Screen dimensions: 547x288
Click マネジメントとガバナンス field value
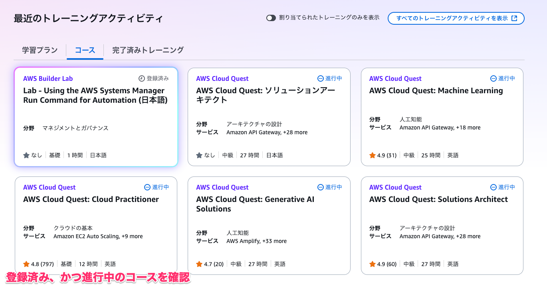(x=75, y=128)
